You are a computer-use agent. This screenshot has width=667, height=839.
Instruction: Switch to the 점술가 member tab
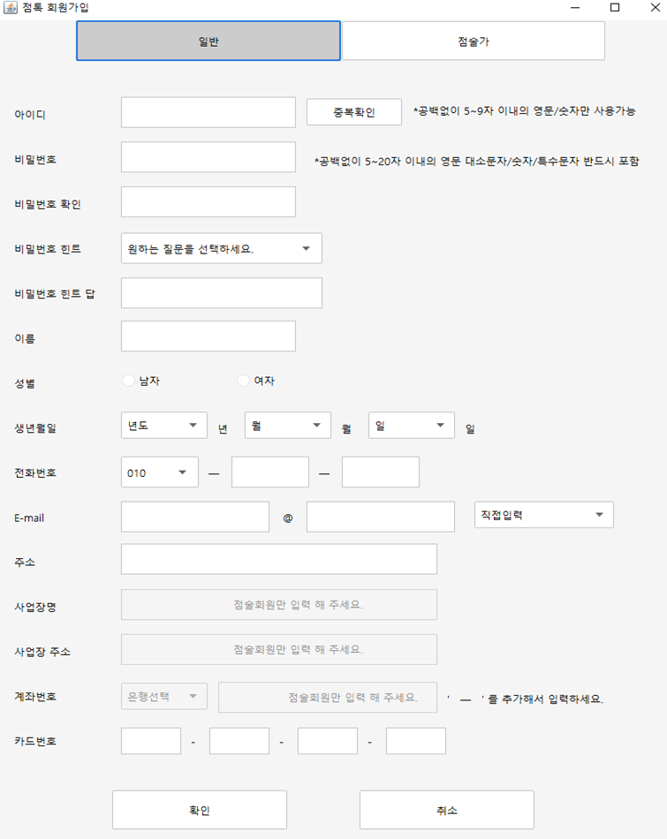point(474,42)
